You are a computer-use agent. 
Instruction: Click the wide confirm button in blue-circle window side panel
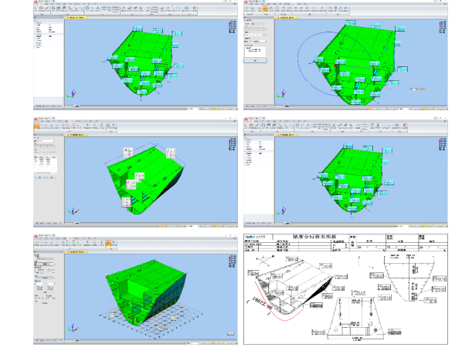255,60
